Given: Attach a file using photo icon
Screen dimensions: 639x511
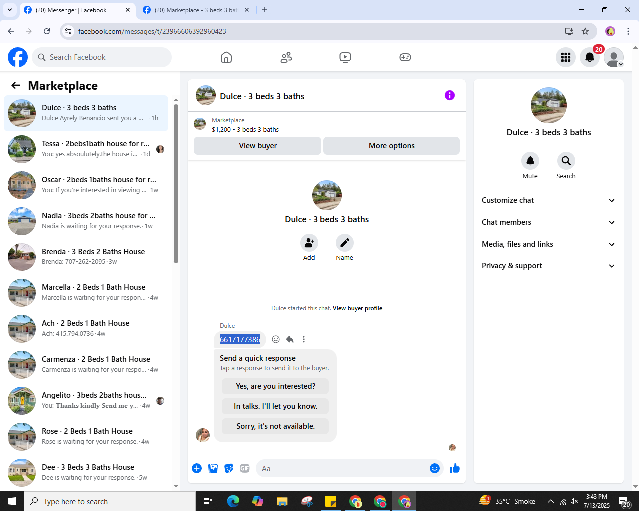Looking at the screenshot, I should [213, 468].
